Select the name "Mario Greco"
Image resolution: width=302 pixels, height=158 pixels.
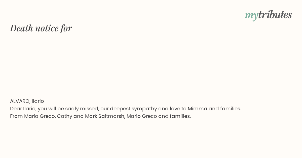tap(142, 116)
